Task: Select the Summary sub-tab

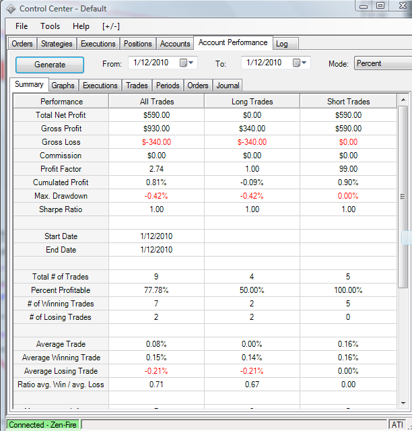Action: [29, 84]
